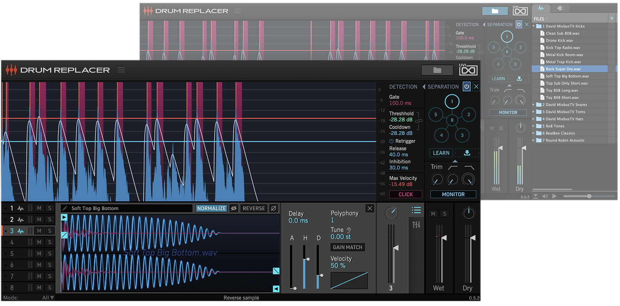Click the GAIN MATCH button
Screen dimensions: 620x306
[347, 247]
